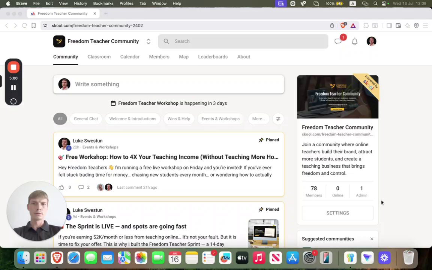Open The Sprint is LIVE post thumbnail

pyautogui.click(x=263, y=233)
